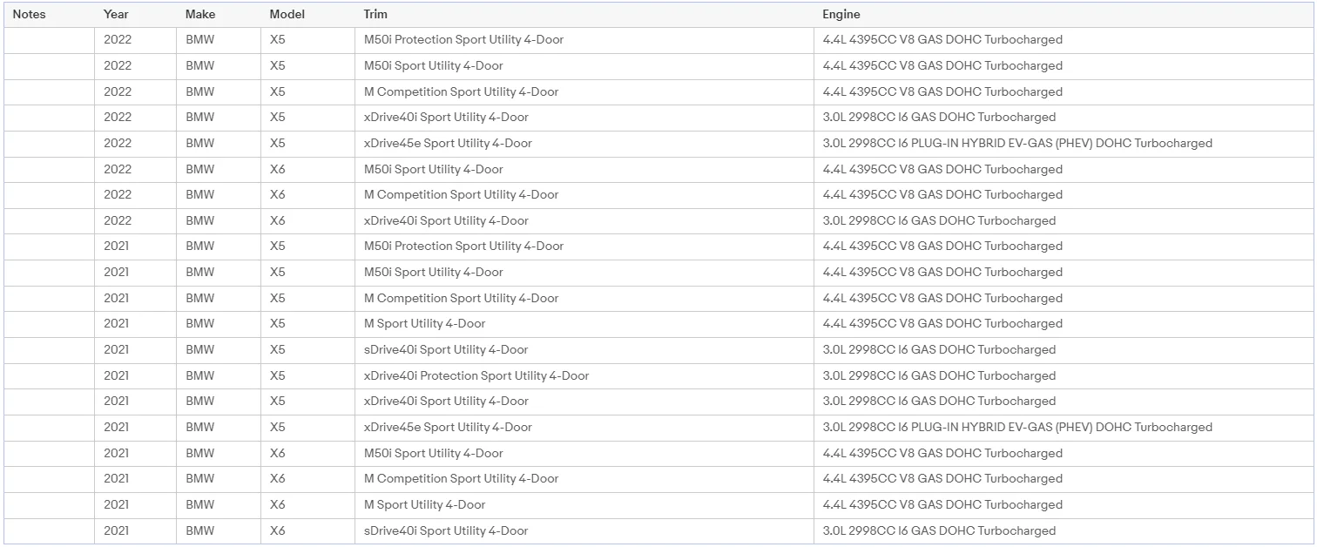1317x547 pixels.
Task: Click the engine cell for 2022 X6 xDrive40i
Action: [x=1064, y=220]
